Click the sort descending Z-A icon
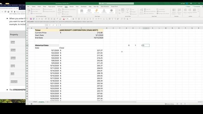203x114 pixels. (x=120, y=13)
